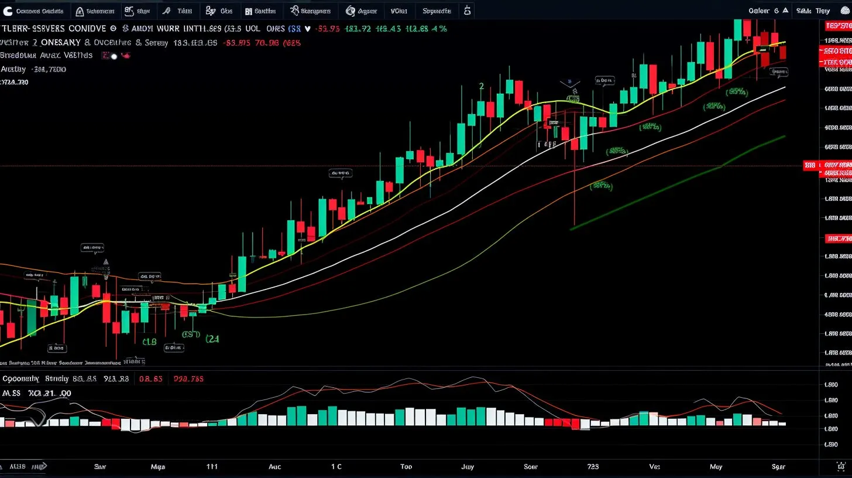
Task: Select the VOlei item in the top toolbar
Action: 398,11
